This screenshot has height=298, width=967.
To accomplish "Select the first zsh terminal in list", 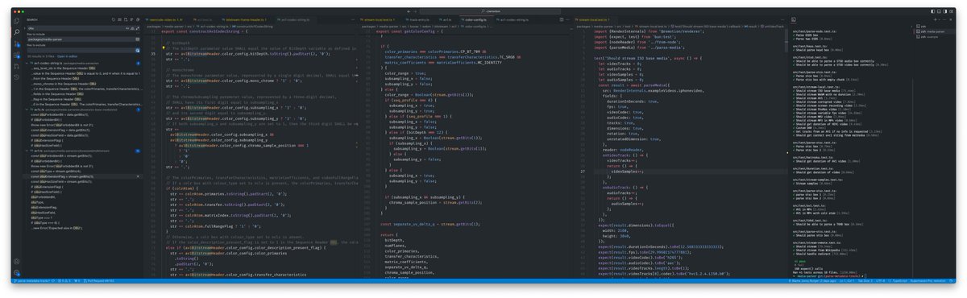I will coord(935,26).
